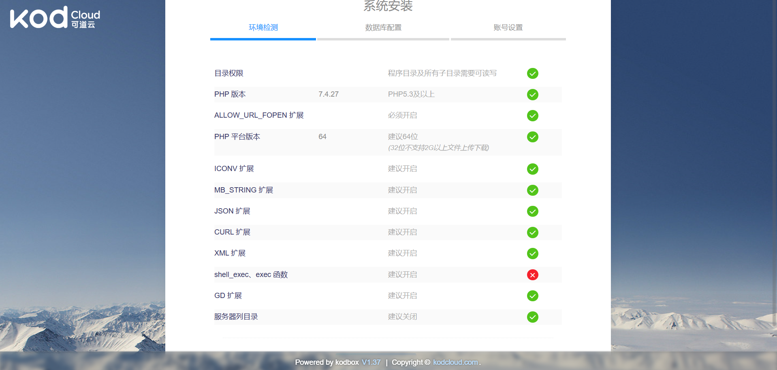Switch to the 环境检测 tab
The width and height of the screenshot is (777, 370).
tap(263, 27)
